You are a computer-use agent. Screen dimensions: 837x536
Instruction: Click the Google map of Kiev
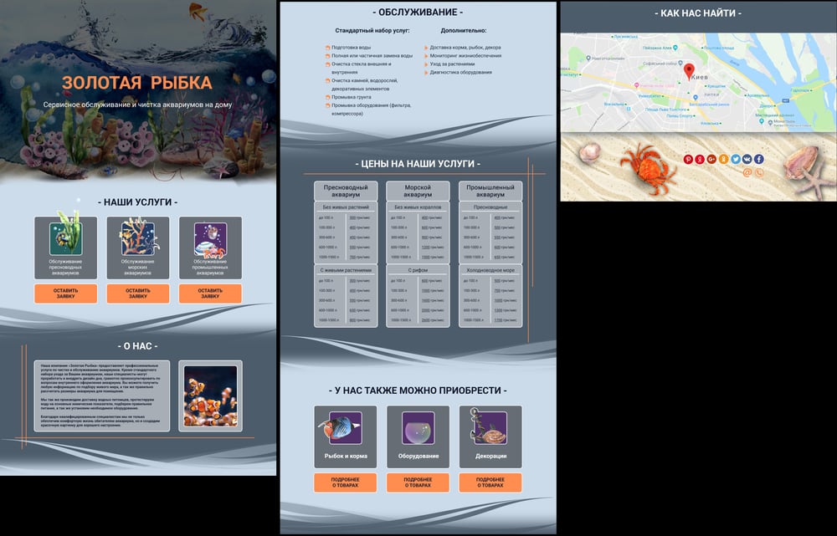tap(699, 83)
